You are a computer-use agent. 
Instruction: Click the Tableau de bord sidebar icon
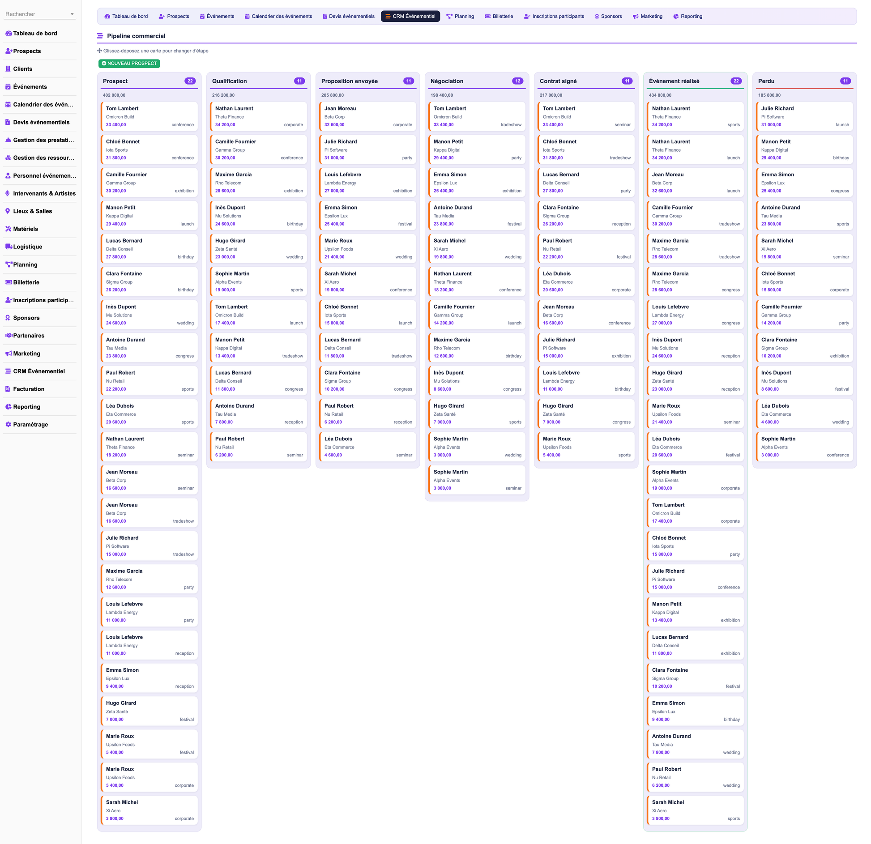click(9, 33)
